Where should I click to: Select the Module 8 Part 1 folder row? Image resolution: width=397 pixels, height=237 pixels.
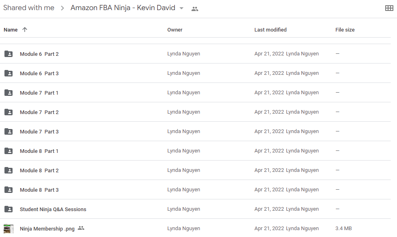tap(195, 151)
